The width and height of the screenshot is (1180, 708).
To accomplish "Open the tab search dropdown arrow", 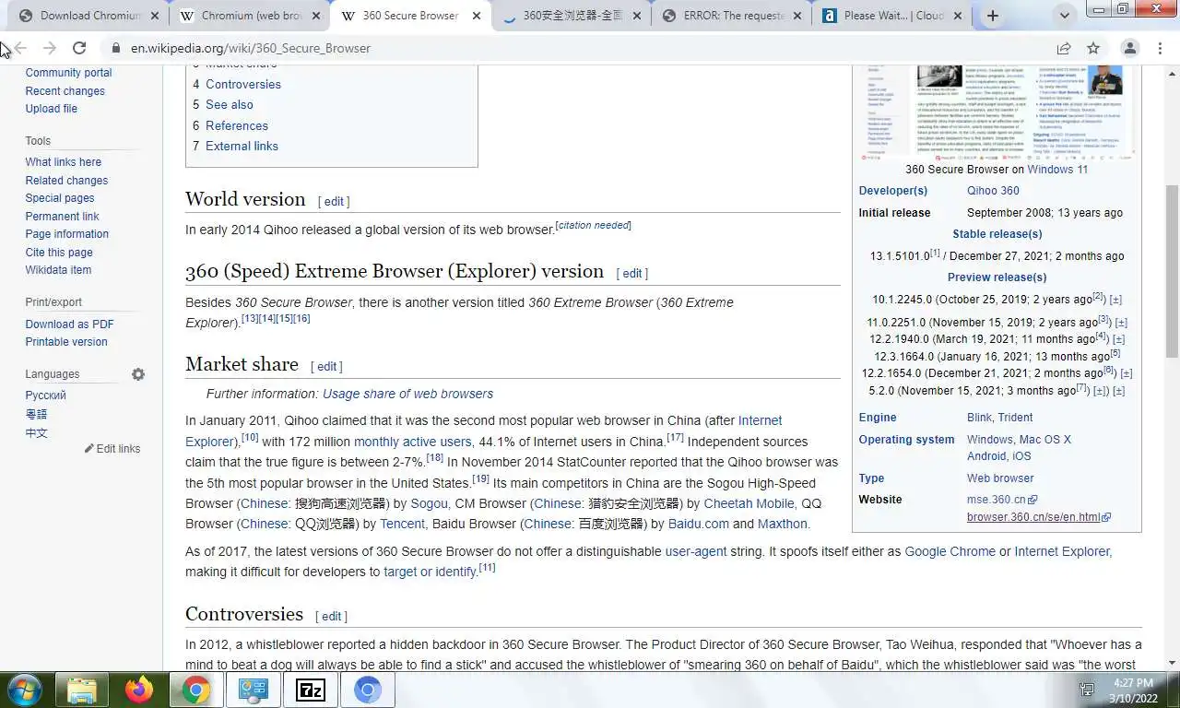I will pyautogui.click(x=1065, y=16).
